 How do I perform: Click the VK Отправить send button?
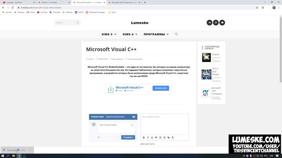coord(128,137)
